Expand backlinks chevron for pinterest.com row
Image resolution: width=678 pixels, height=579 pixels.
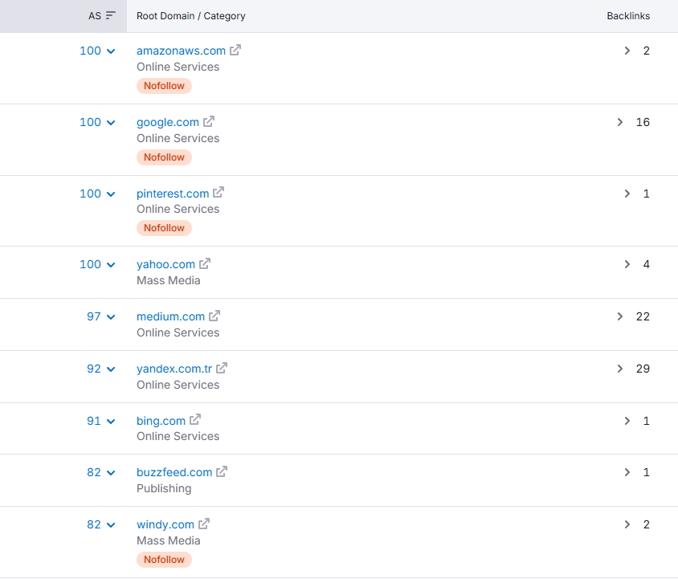[627, 194]
